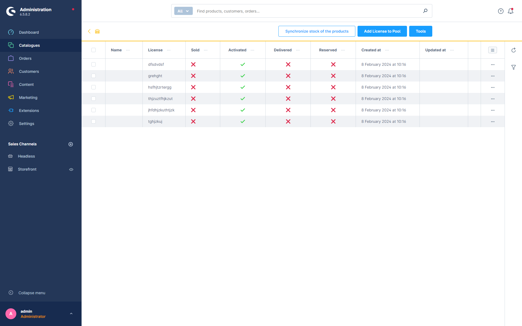Open row actions for hsfhjtzrtergg

click(x=493, y=87)
